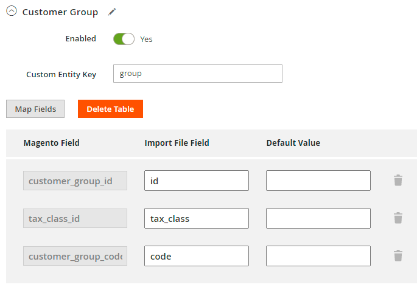Delete the tax_class_id mapping row
Viewport: 417px width, 290px height.
(398, 218)
